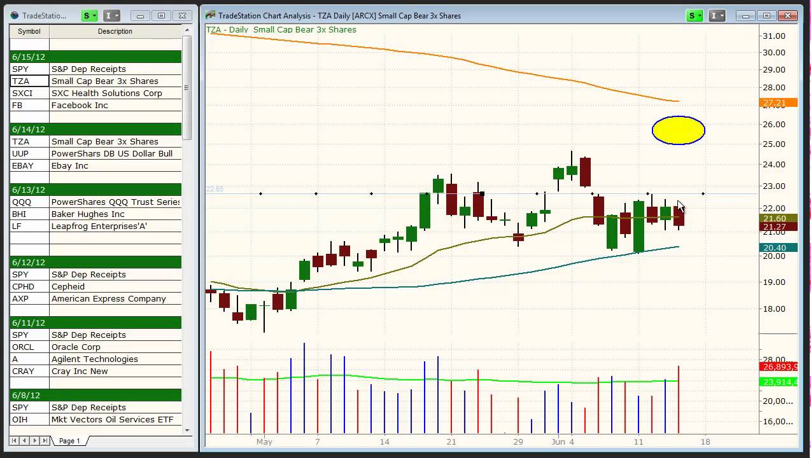
Task: Select SPY symbol under 6/12/12
Action: pos(29,274)
